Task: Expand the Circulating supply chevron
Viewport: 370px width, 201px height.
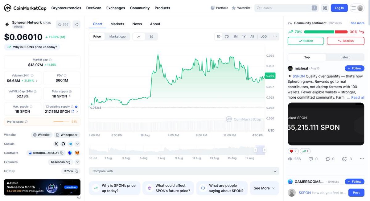Action: (x=77, y=112)
